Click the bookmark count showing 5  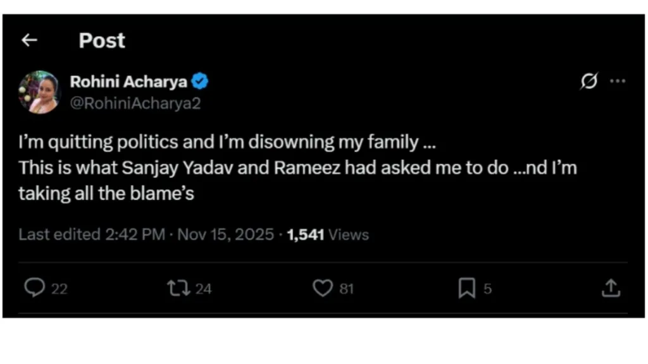pos(487,289)
